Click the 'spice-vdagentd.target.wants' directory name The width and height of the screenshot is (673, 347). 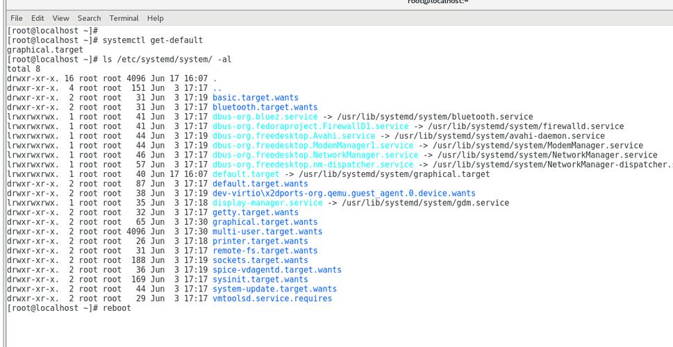[277, 270]
